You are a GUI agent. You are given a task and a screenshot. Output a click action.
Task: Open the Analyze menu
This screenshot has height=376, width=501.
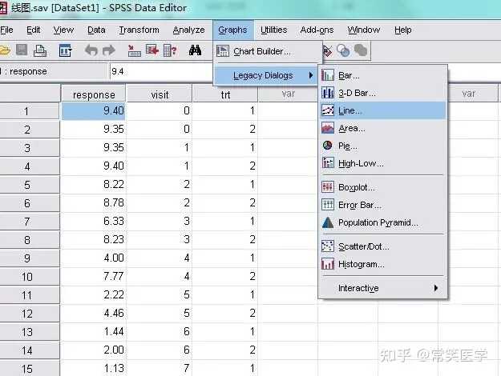coord(188,30)
